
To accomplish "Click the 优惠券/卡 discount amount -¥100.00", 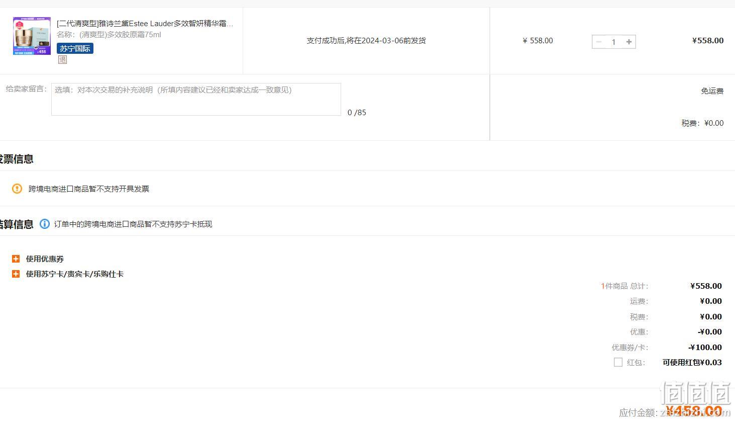I will (x=705, y=347).
